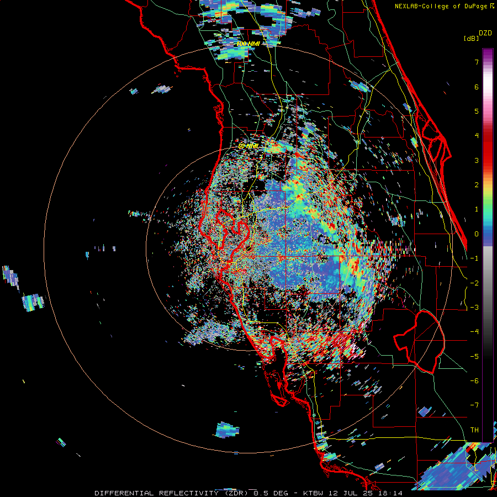Click the scale value 6 label
This screenshot has height=497, width=497.
coord(477,87)
